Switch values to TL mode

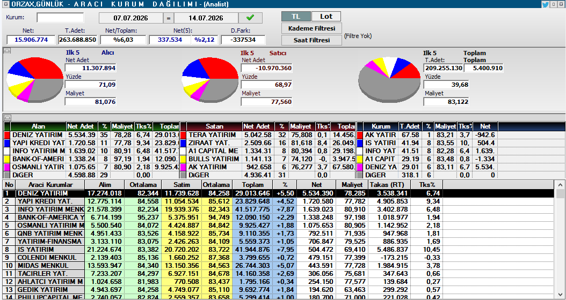296,17
